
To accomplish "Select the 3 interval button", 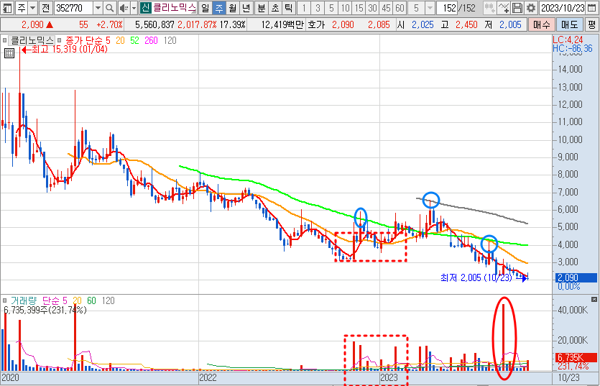I will [318, 8].
